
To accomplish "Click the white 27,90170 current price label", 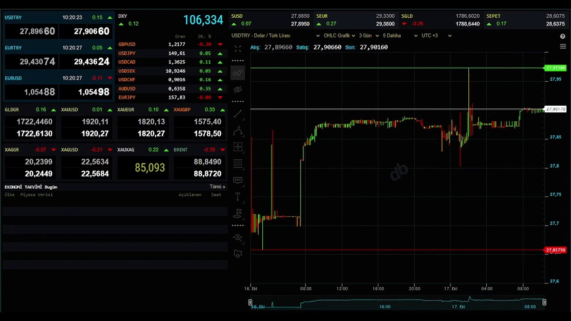I will 555,109.
